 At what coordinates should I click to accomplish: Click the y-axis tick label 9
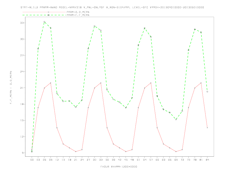point(23,153)
